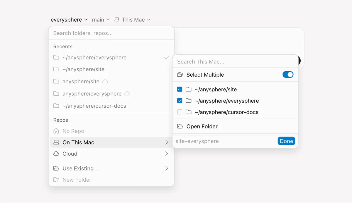Open the main branch dropdown
Image resolution: width=352 pixels, height=203 pixels.
[101, 20]
